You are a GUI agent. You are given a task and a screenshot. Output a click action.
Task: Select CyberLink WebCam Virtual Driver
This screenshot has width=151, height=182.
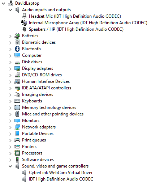(61, 173)
